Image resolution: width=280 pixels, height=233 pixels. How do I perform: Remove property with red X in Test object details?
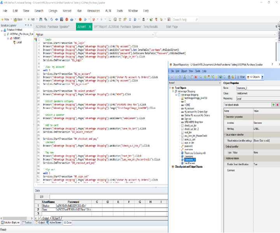click(x=278, y=105)
